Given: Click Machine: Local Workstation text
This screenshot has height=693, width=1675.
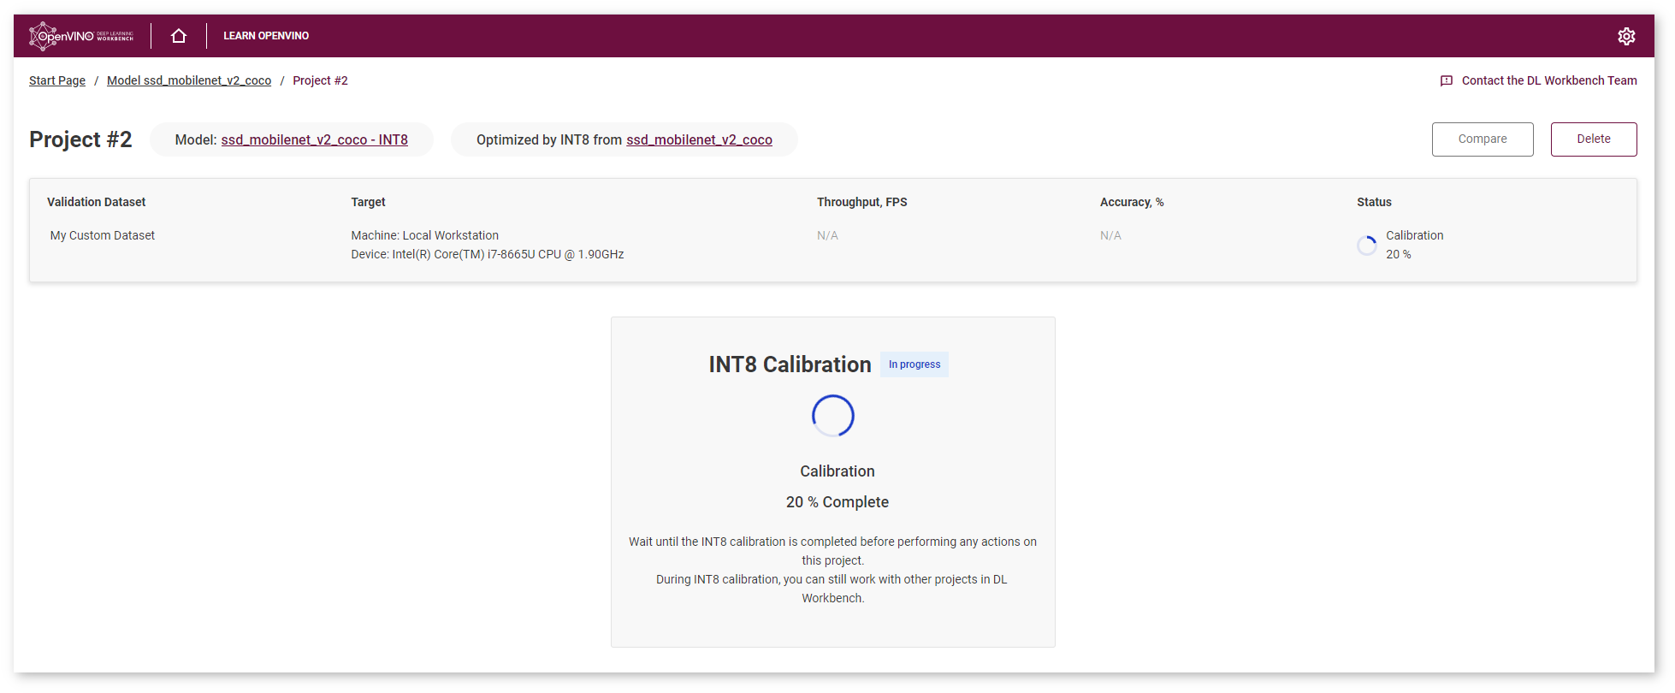Looking at the screenshot, I should 424,235.
